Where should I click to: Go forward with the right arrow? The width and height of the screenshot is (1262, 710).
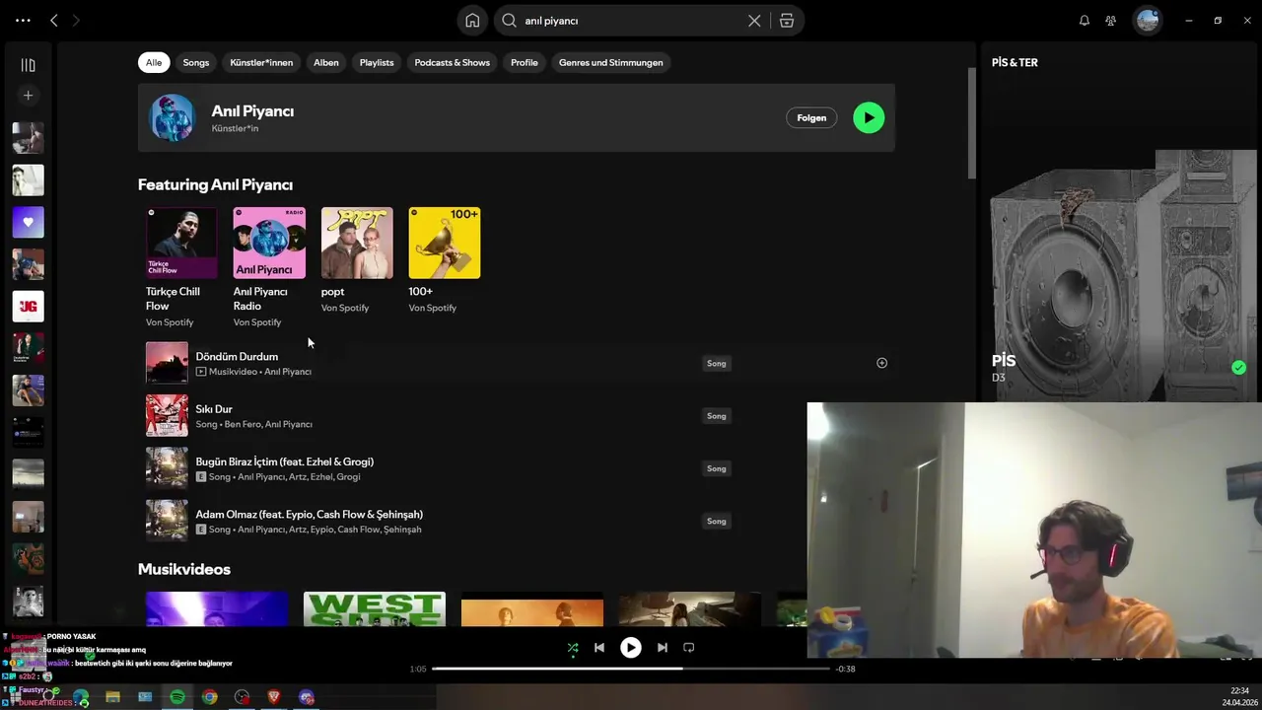[76, 20]
